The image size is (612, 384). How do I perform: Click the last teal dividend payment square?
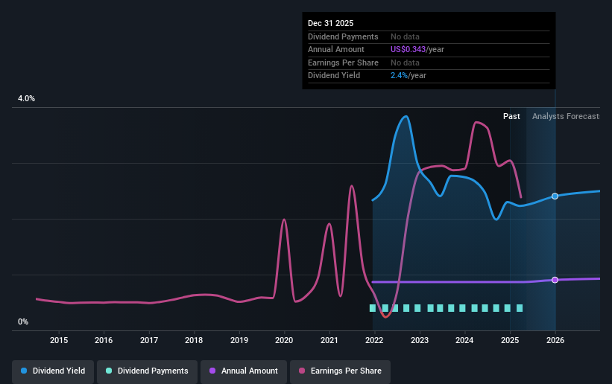click(x=520, y=308)
